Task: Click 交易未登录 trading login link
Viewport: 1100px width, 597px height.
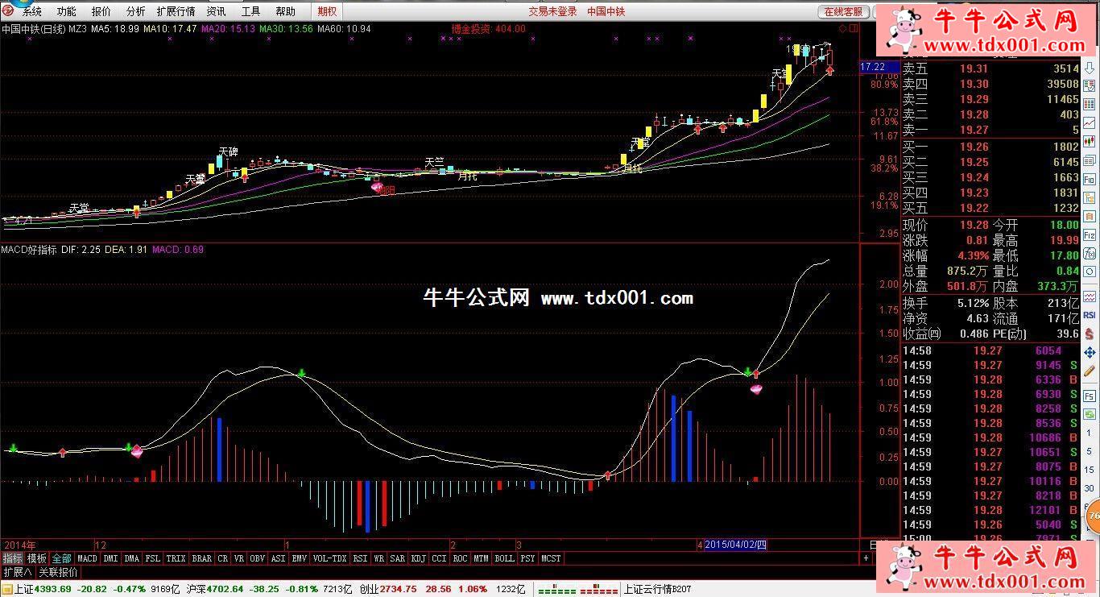Action: pos(552,11)
